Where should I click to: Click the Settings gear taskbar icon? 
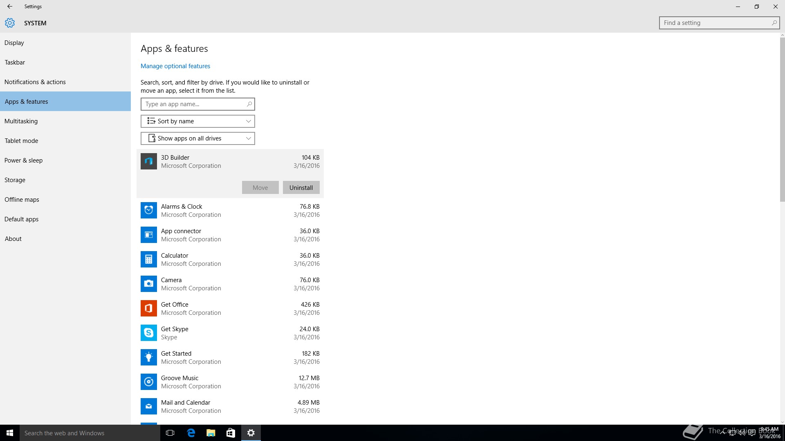(x=251, y=433)
